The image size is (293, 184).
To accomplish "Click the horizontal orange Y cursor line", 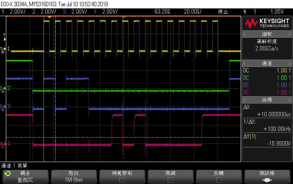I will (123, 137).
